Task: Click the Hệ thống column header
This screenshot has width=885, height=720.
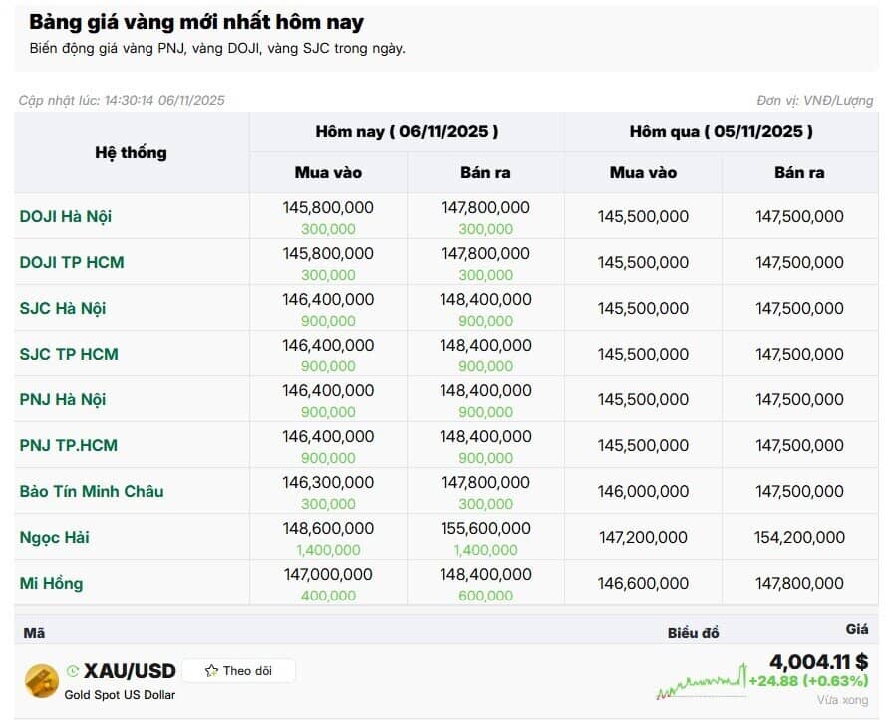Action: point(131,152)
